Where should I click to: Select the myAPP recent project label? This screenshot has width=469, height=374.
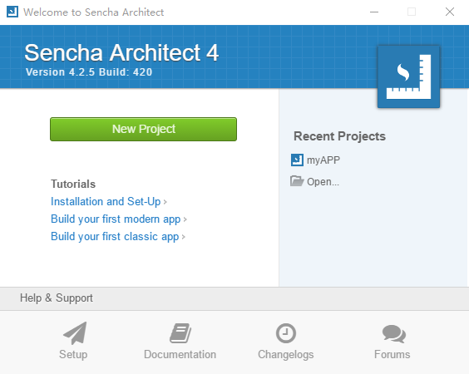click(323, 160)
